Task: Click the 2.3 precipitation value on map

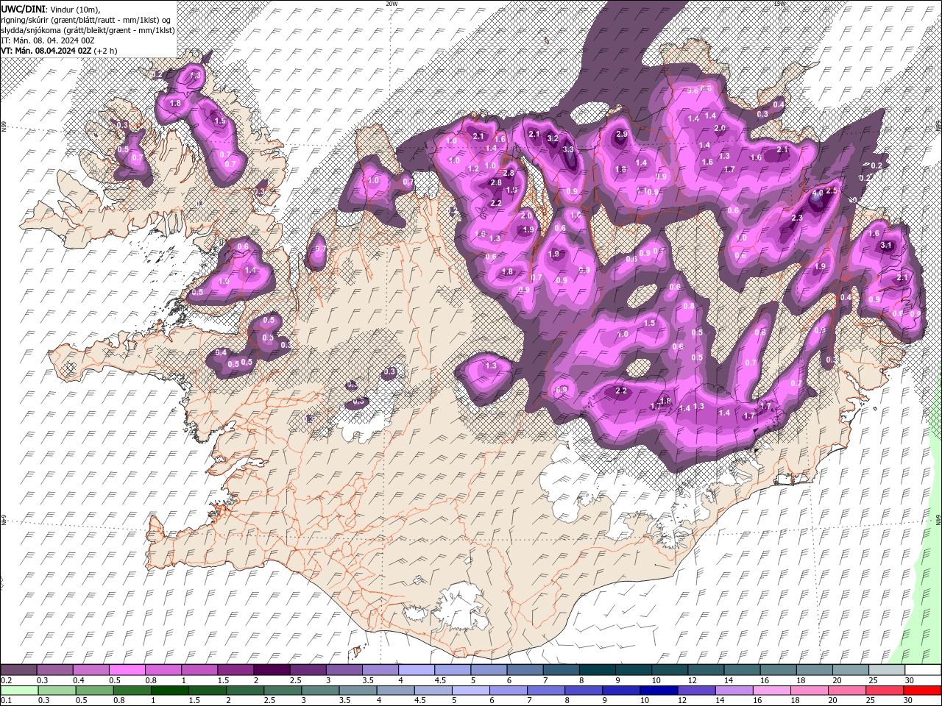Action: [797, 218]
